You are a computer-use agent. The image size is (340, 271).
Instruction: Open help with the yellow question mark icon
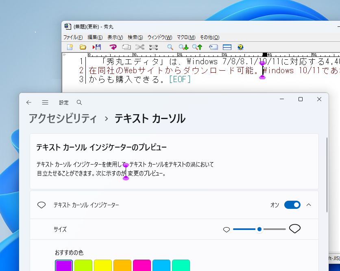click(x=240, y=47)
